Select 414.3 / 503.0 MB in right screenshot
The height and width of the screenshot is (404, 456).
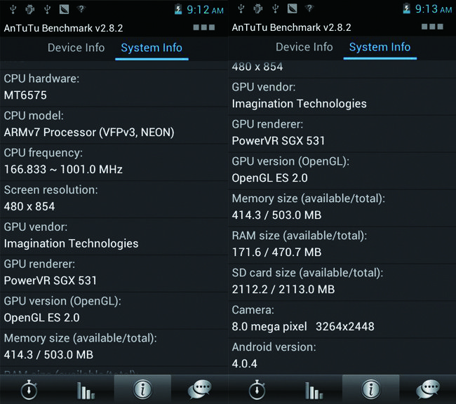point(276,215)
